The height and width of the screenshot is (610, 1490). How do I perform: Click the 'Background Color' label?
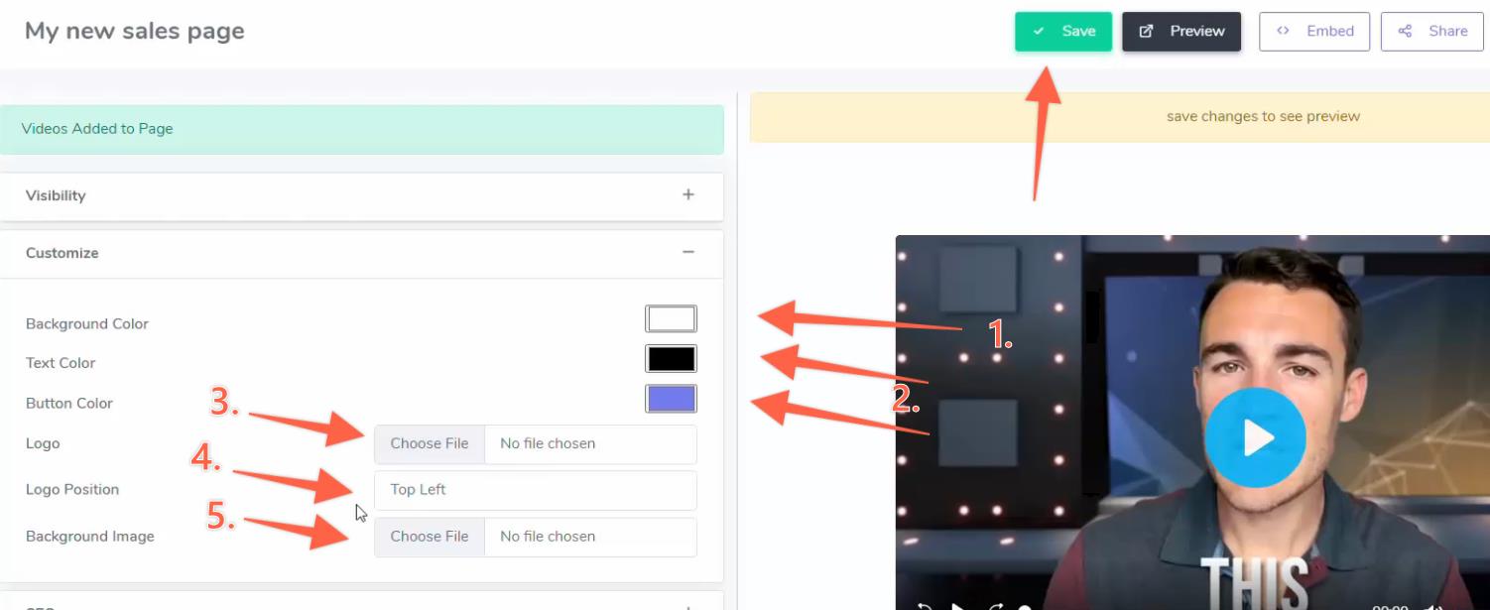point(87,323)
